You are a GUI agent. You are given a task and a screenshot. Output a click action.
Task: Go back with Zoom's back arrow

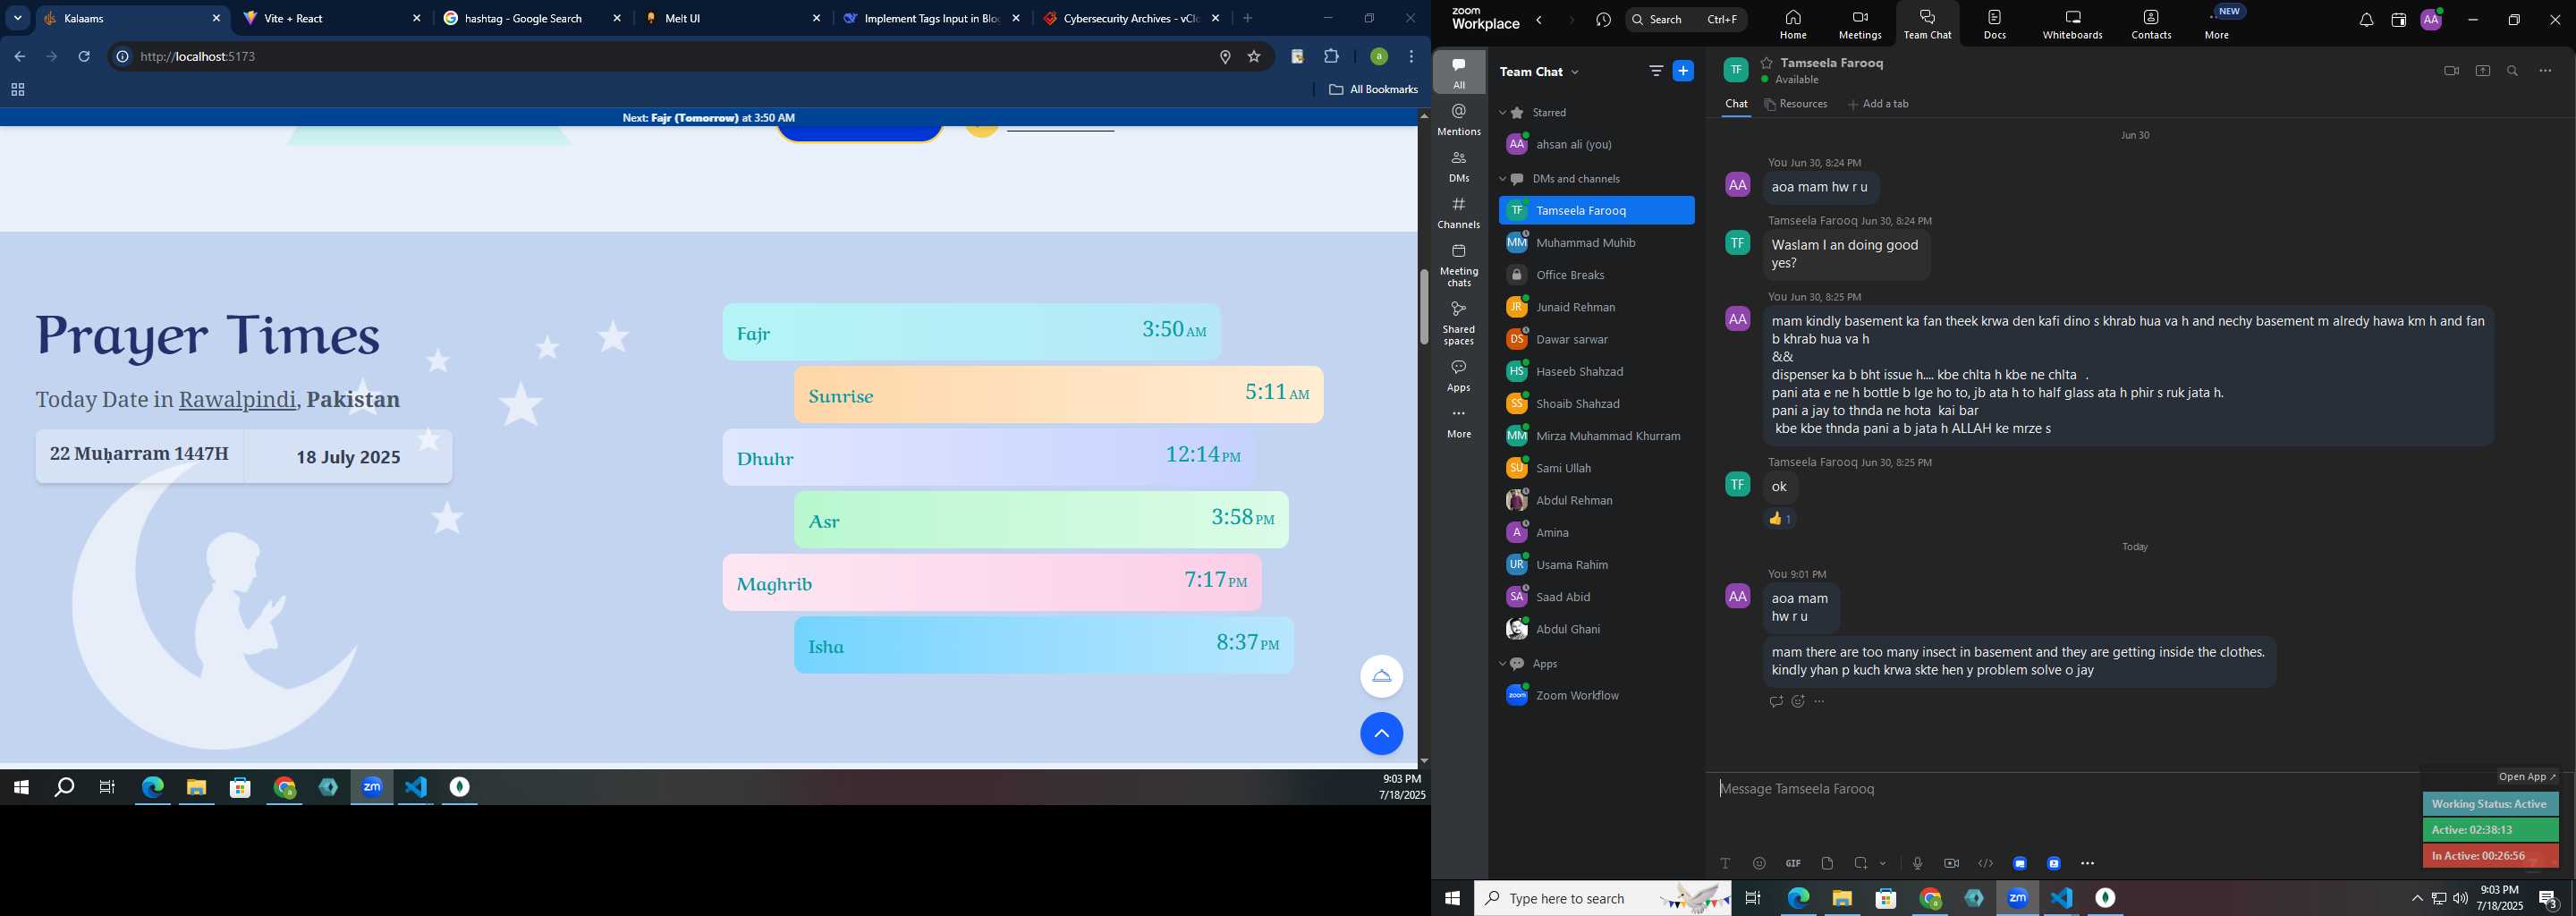[x=1540, y=20]
